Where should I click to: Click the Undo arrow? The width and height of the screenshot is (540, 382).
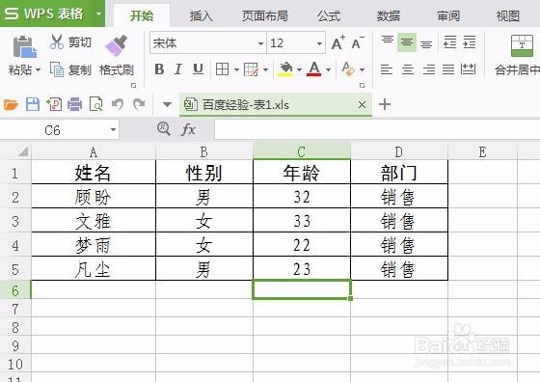coord(118,104)
